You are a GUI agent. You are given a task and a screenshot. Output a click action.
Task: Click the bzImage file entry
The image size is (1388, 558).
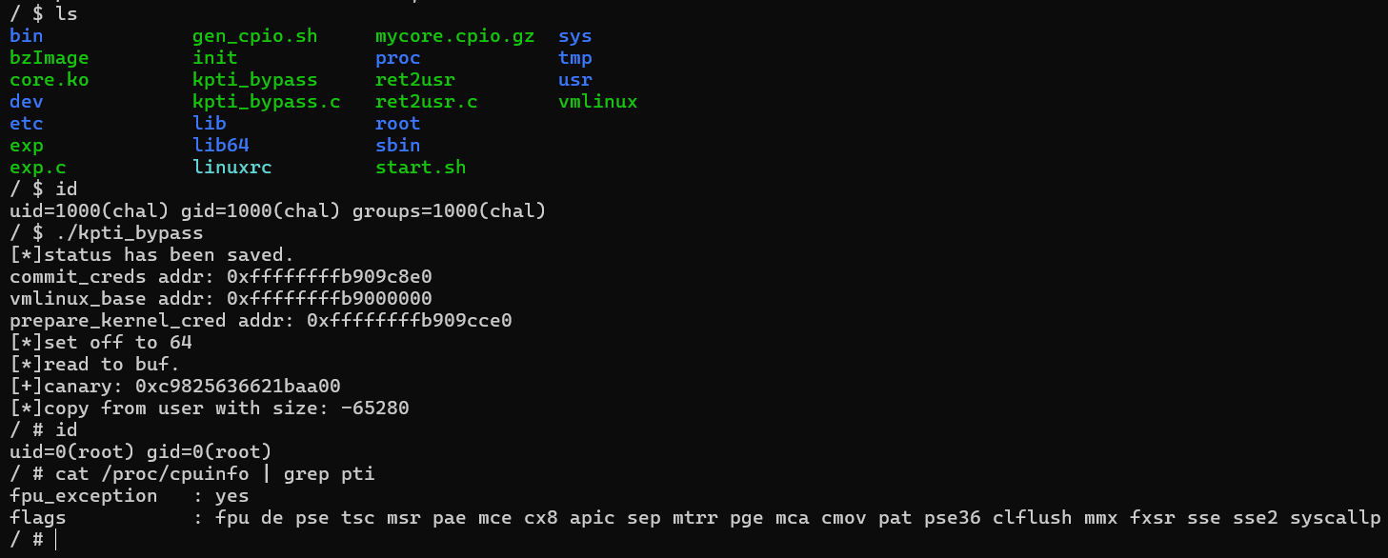coord(49,58)
